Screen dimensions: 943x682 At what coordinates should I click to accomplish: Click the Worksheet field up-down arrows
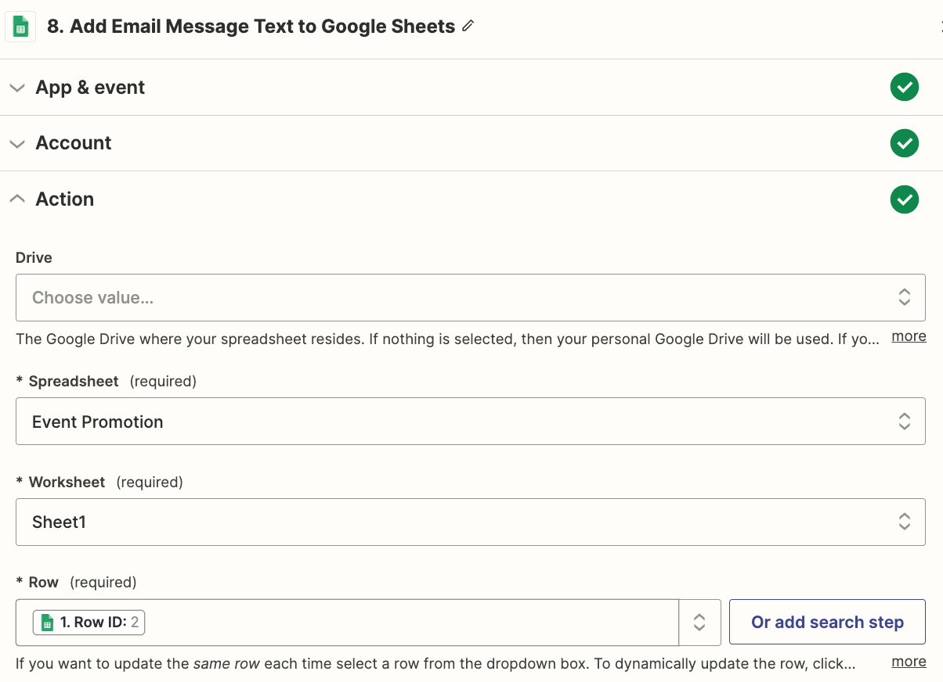click(905, 522)
